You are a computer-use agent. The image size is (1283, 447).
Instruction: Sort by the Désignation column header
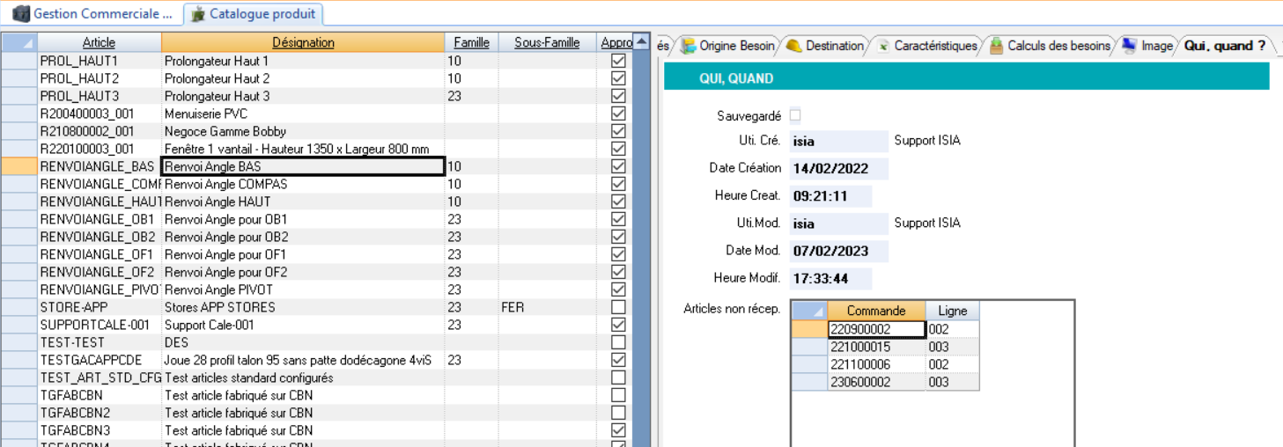[x=303, y=42]
